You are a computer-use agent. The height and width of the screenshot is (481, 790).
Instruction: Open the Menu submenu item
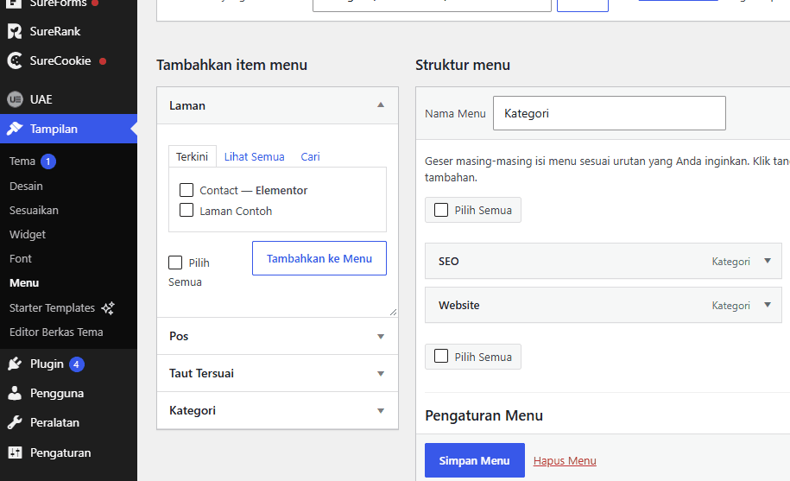coord(24,282)
